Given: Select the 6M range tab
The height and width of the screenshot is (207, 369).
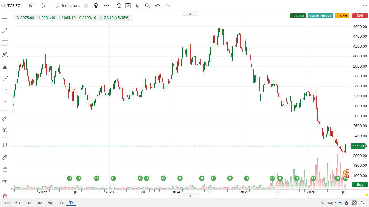Looking at the screenshot, I should coord(50,203).
